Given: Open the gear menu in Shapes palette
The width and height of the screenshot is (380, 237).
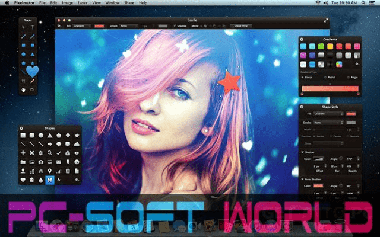Looking at the screenshot, I should [77, 180].
